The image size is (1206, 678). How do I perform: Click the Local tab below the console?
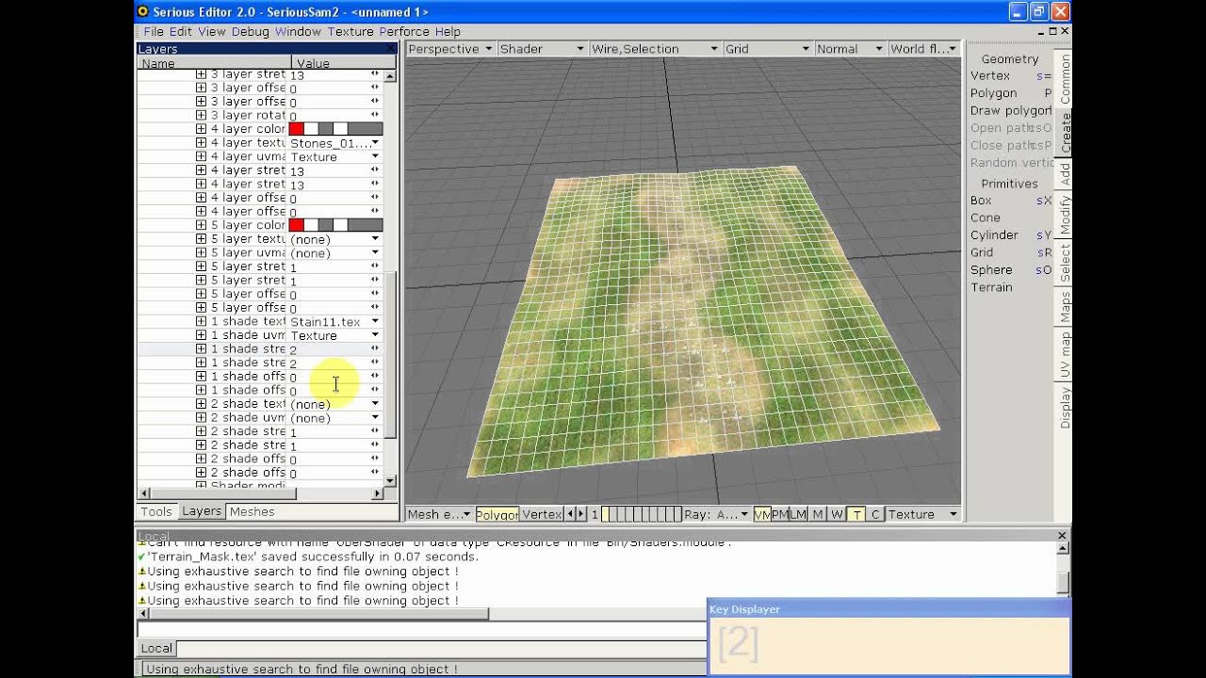pyautogui.click(x=156, y=648)
